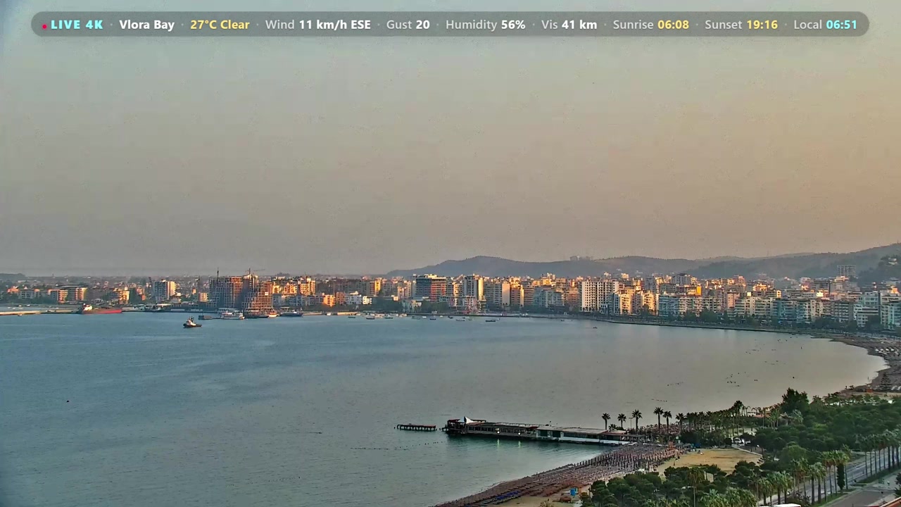Click the Sunrise 06:08 time
The width and height of the screenshot is (901, 507).
(650, 25)
